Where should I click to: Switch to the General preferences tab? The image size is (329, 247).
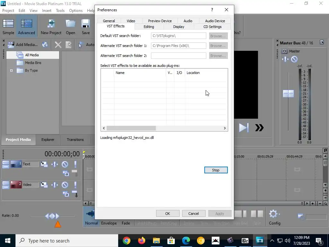109,21
